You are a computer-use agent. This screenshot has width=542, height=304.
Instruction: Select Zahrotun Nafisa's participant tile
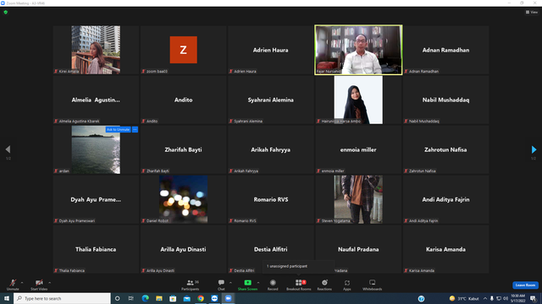(x=445, y=149)
